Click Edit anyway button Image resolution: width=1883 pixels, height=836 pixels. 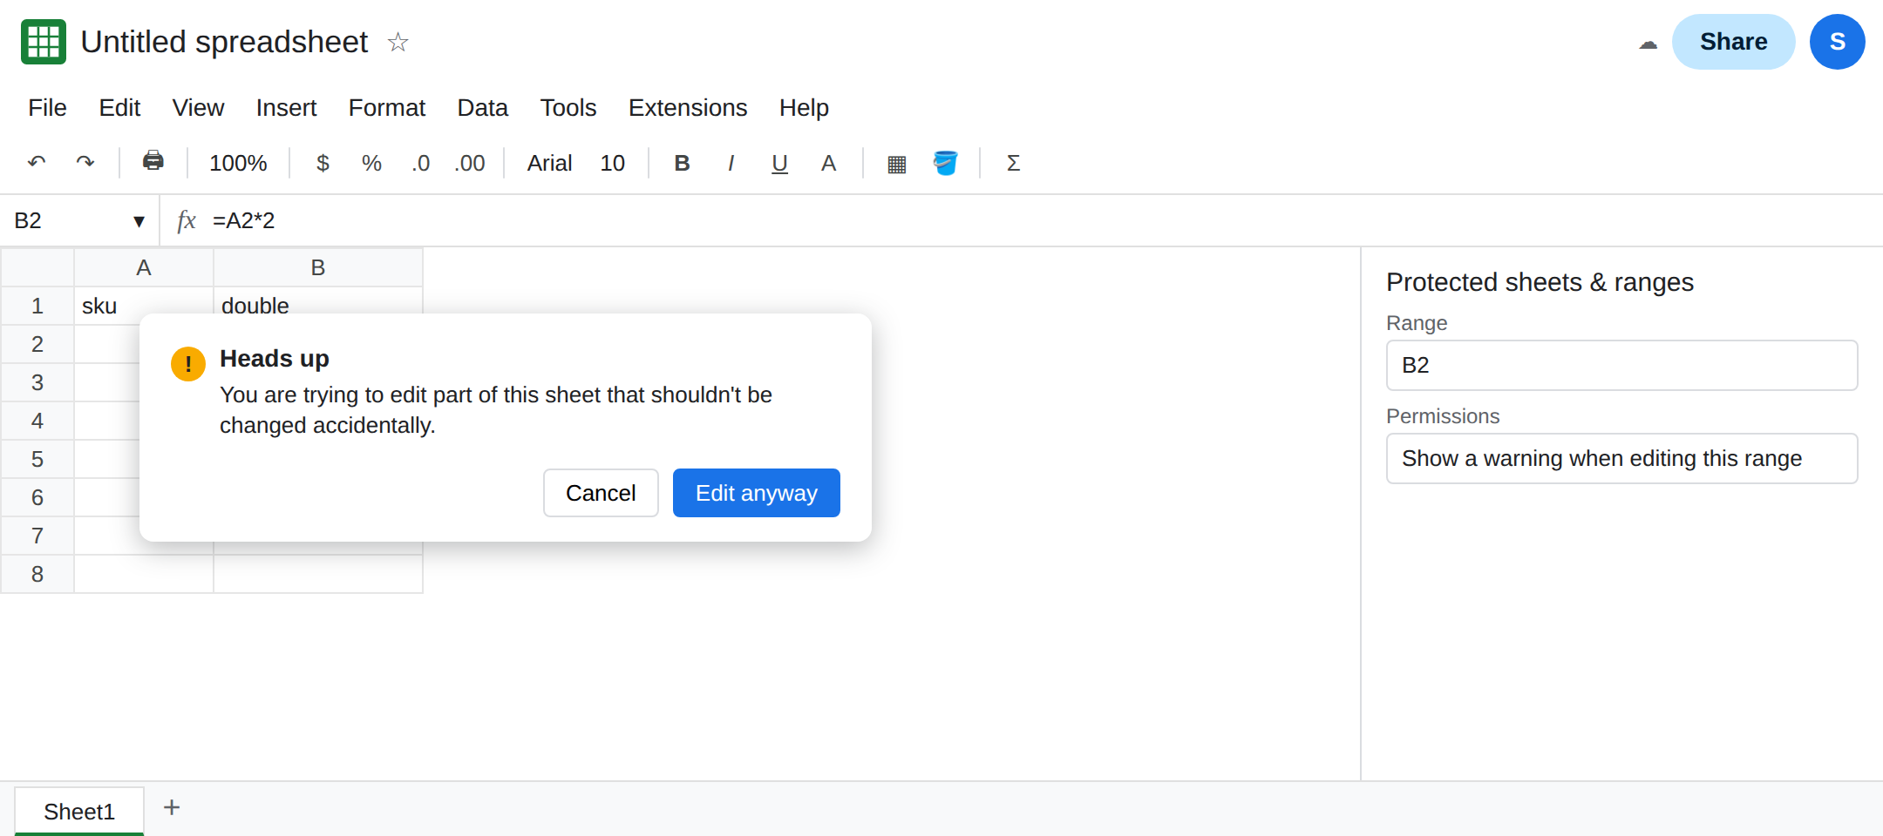pos(756,493)
